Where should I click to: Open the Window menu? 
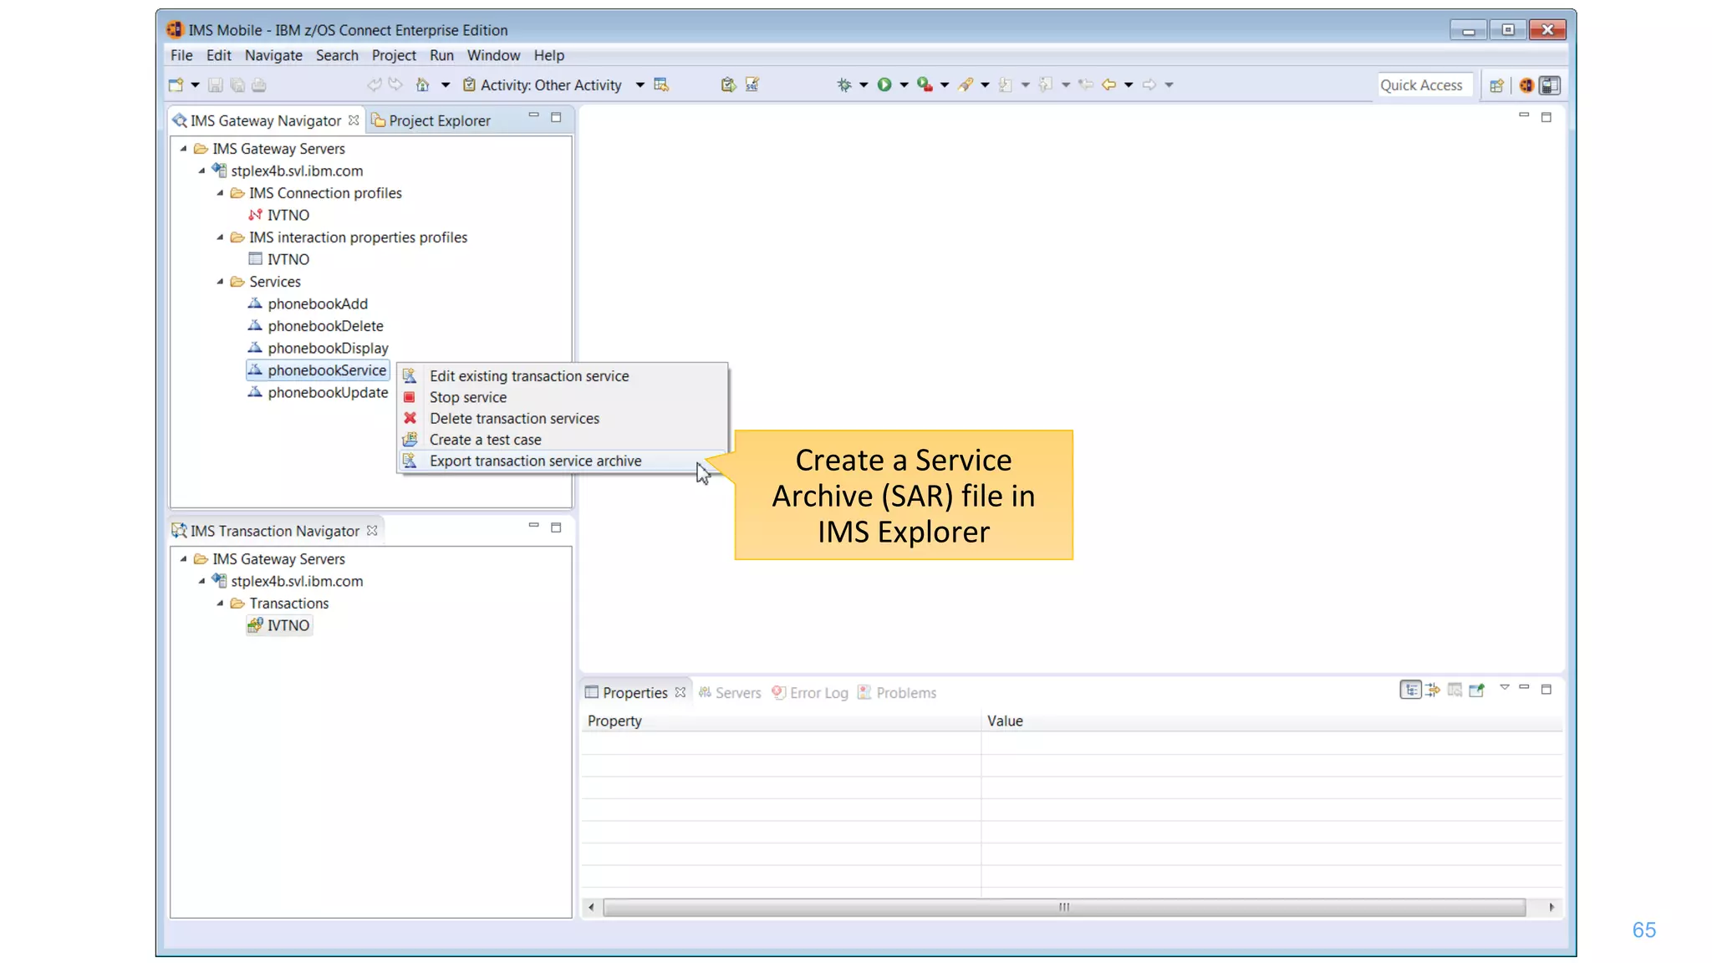(493, 55)
